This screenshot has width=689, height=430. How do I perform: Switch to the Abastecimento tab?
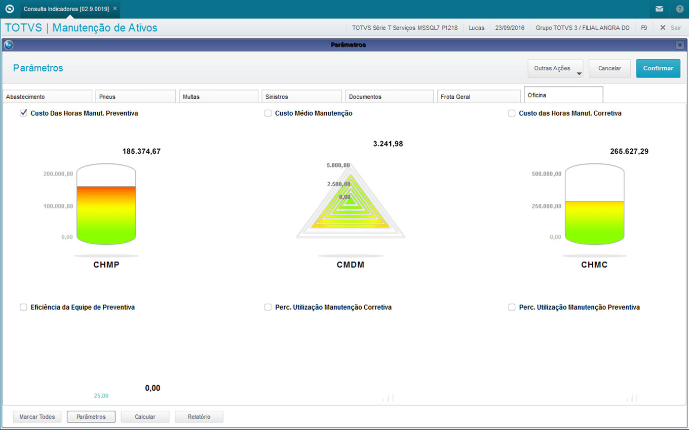tap(47, 97)
